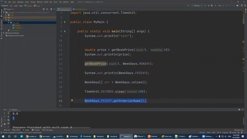Image resolution: width=247 pixels, height=139 pixels.
Task: Open the Terminal tool window button
Action: (x=36, y=130)
